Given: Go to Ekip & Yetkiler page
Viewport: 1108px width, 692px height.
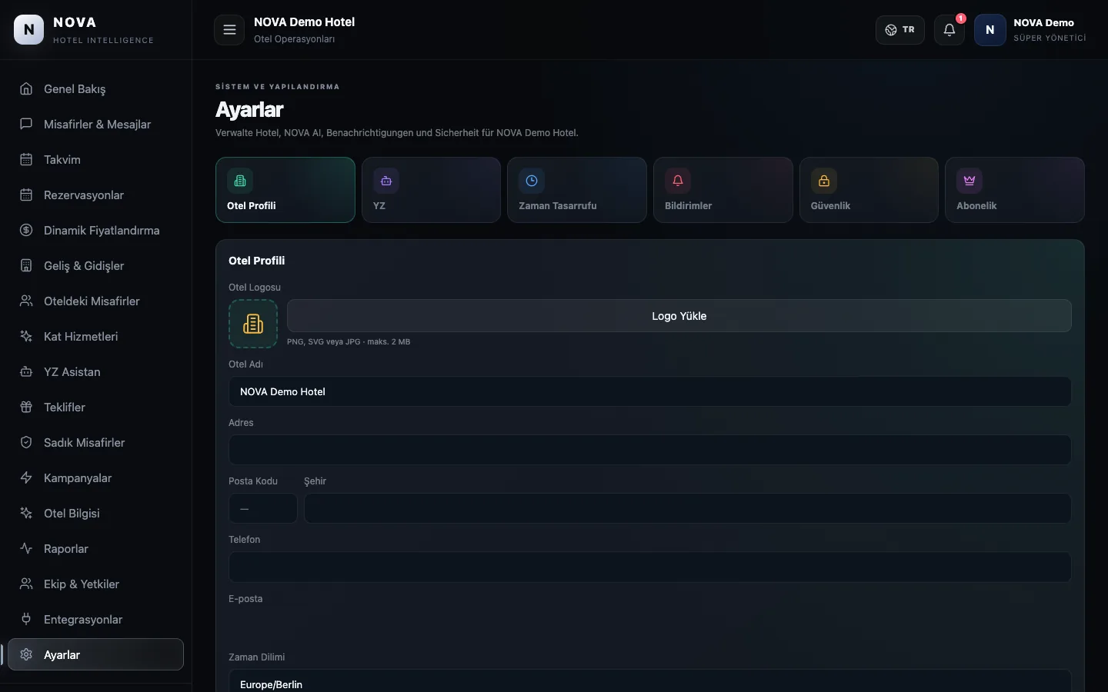Looking at the screenshot, I should [x=95, y=584].
